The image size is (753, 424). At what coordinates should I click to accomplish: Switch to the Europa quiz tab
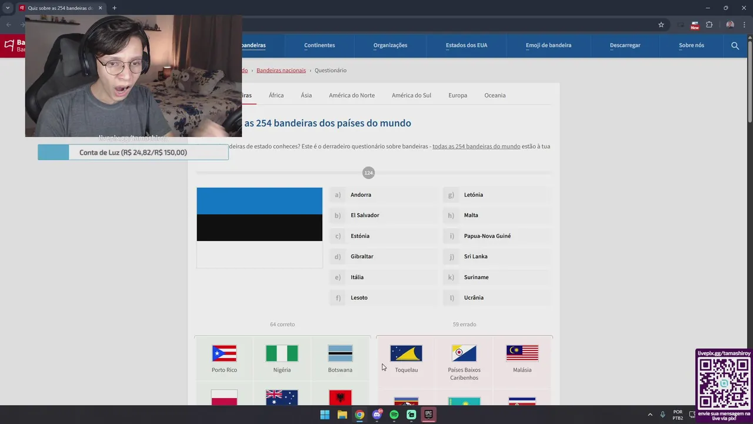(458, 95)
